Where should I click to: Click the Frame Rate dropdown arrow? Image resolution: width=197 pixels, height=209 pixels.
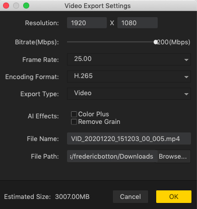186,60
